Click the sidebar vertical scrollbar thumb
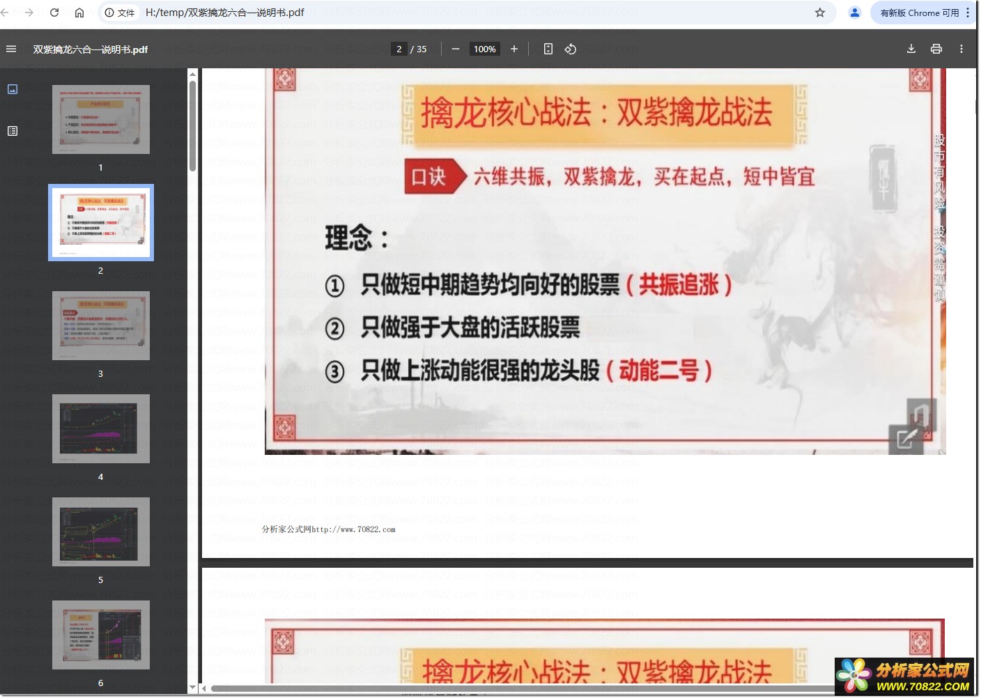Image resolution: width=981 pixels, height=698 pixels. [x=192, y=125]
